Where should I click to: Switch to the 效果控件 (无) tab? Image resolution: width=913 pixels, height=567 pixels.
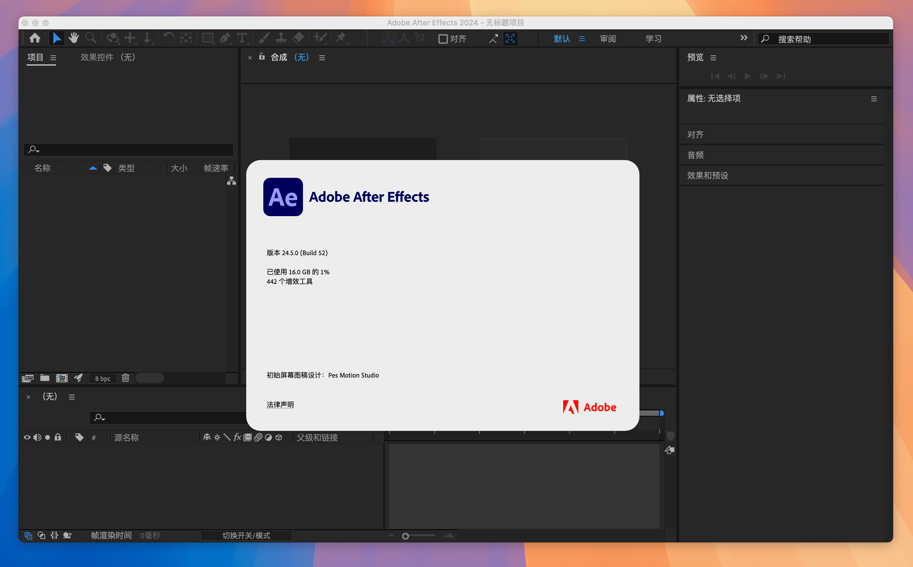108,57
